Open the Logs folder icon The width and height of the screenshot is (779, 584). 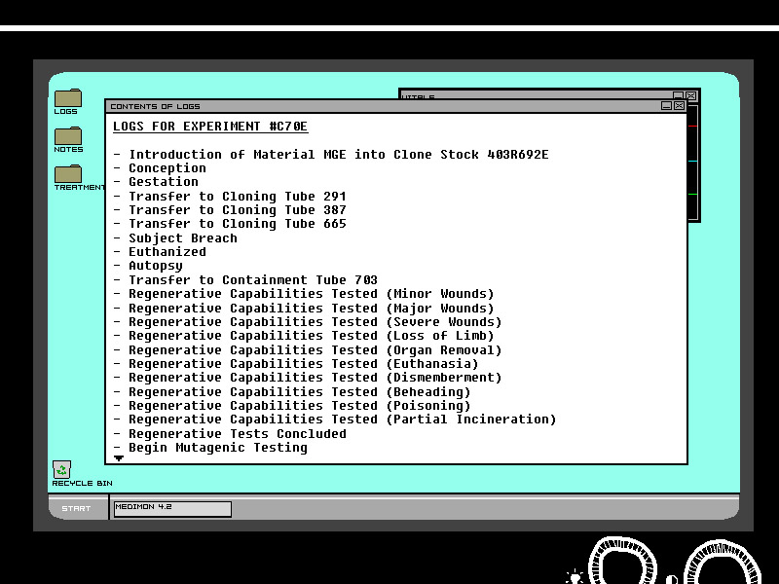pos(67,98)
